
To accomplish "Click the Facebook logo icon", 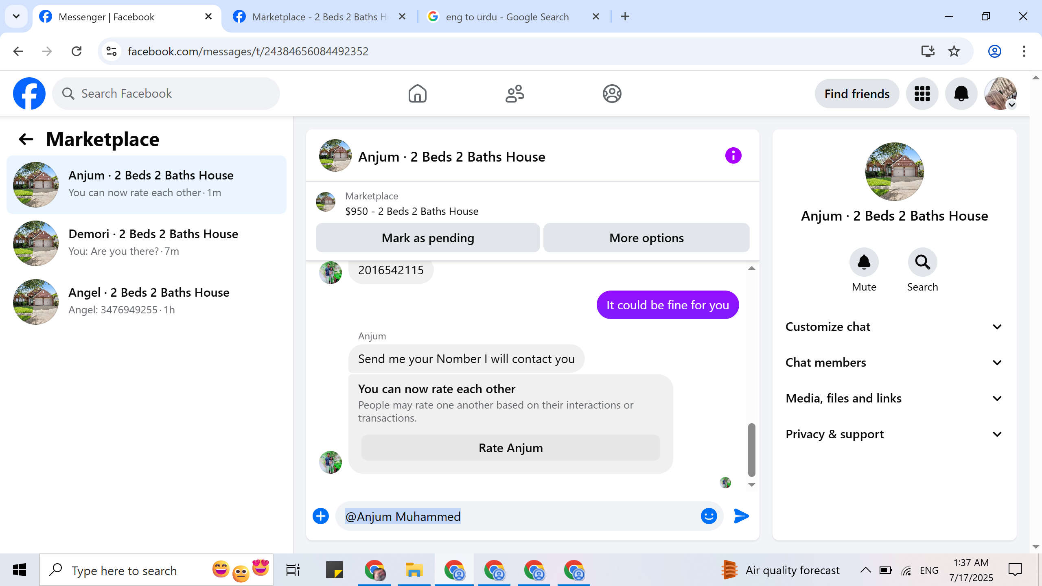I will tap(29, 94).
